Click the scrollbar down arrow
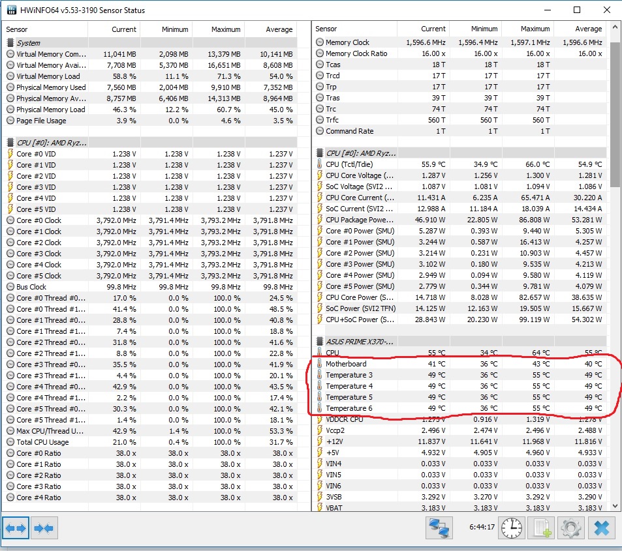The height and width of the screenshot is (551, 622). coord(615,506)
